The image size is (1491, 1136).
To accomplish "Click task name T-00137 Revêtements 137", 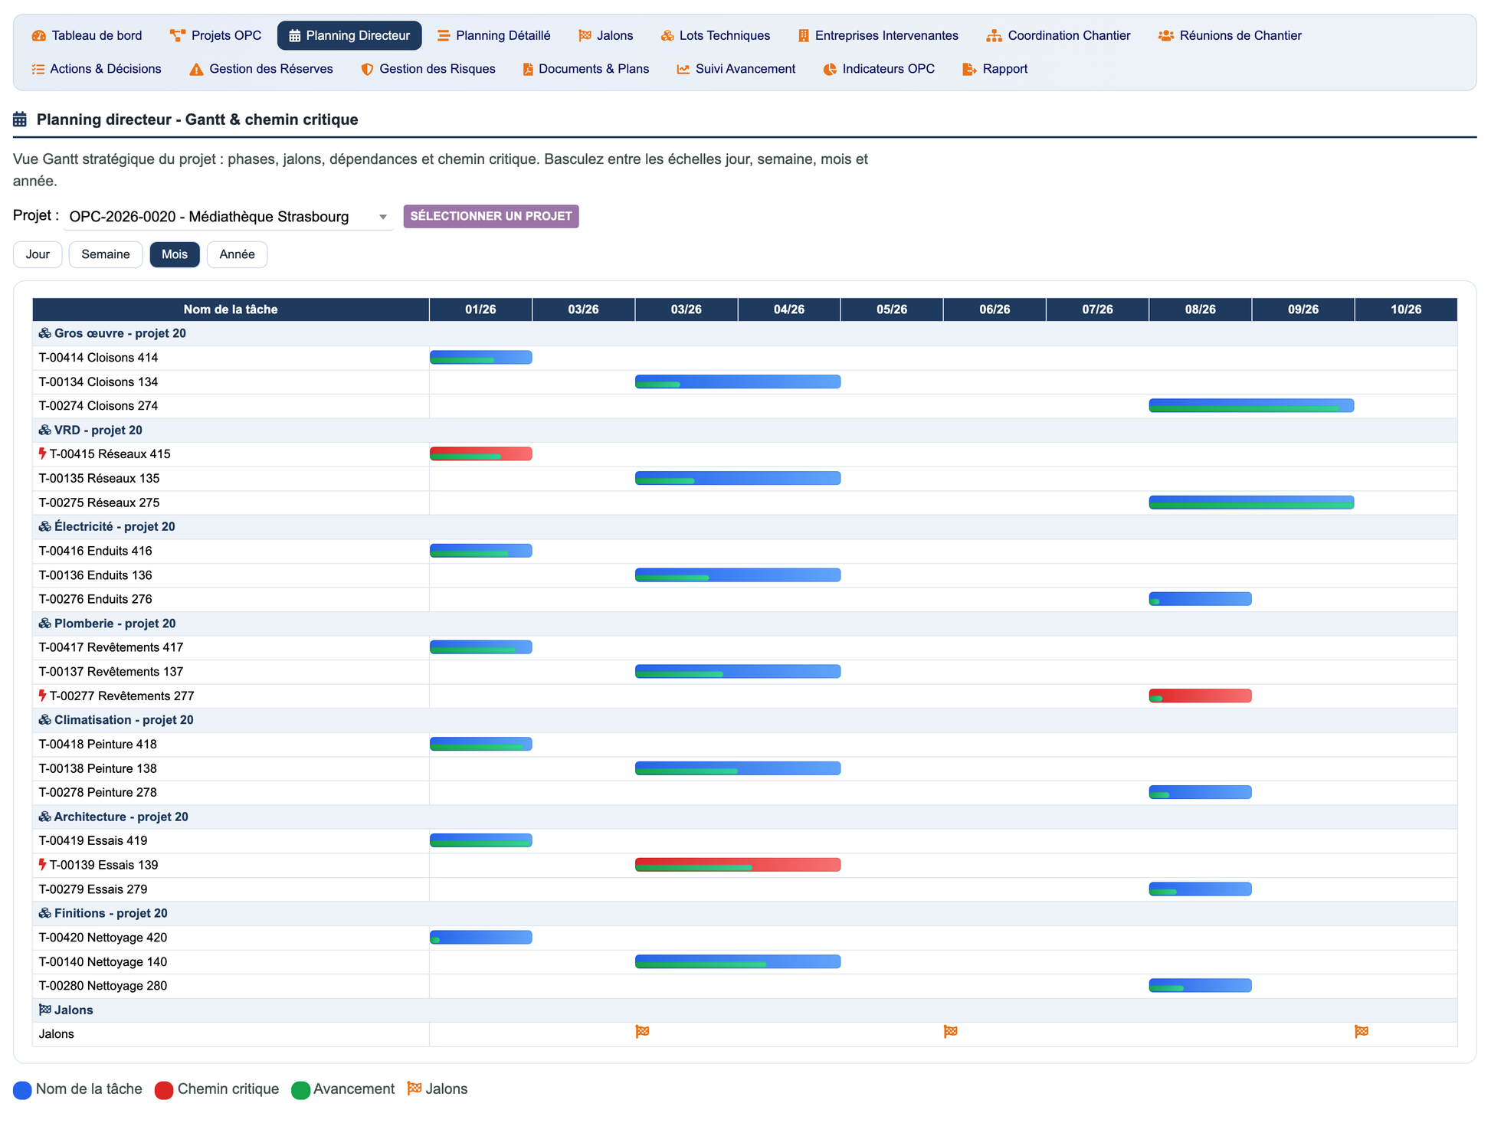I will pyautogui.click(x=111, y=673).
